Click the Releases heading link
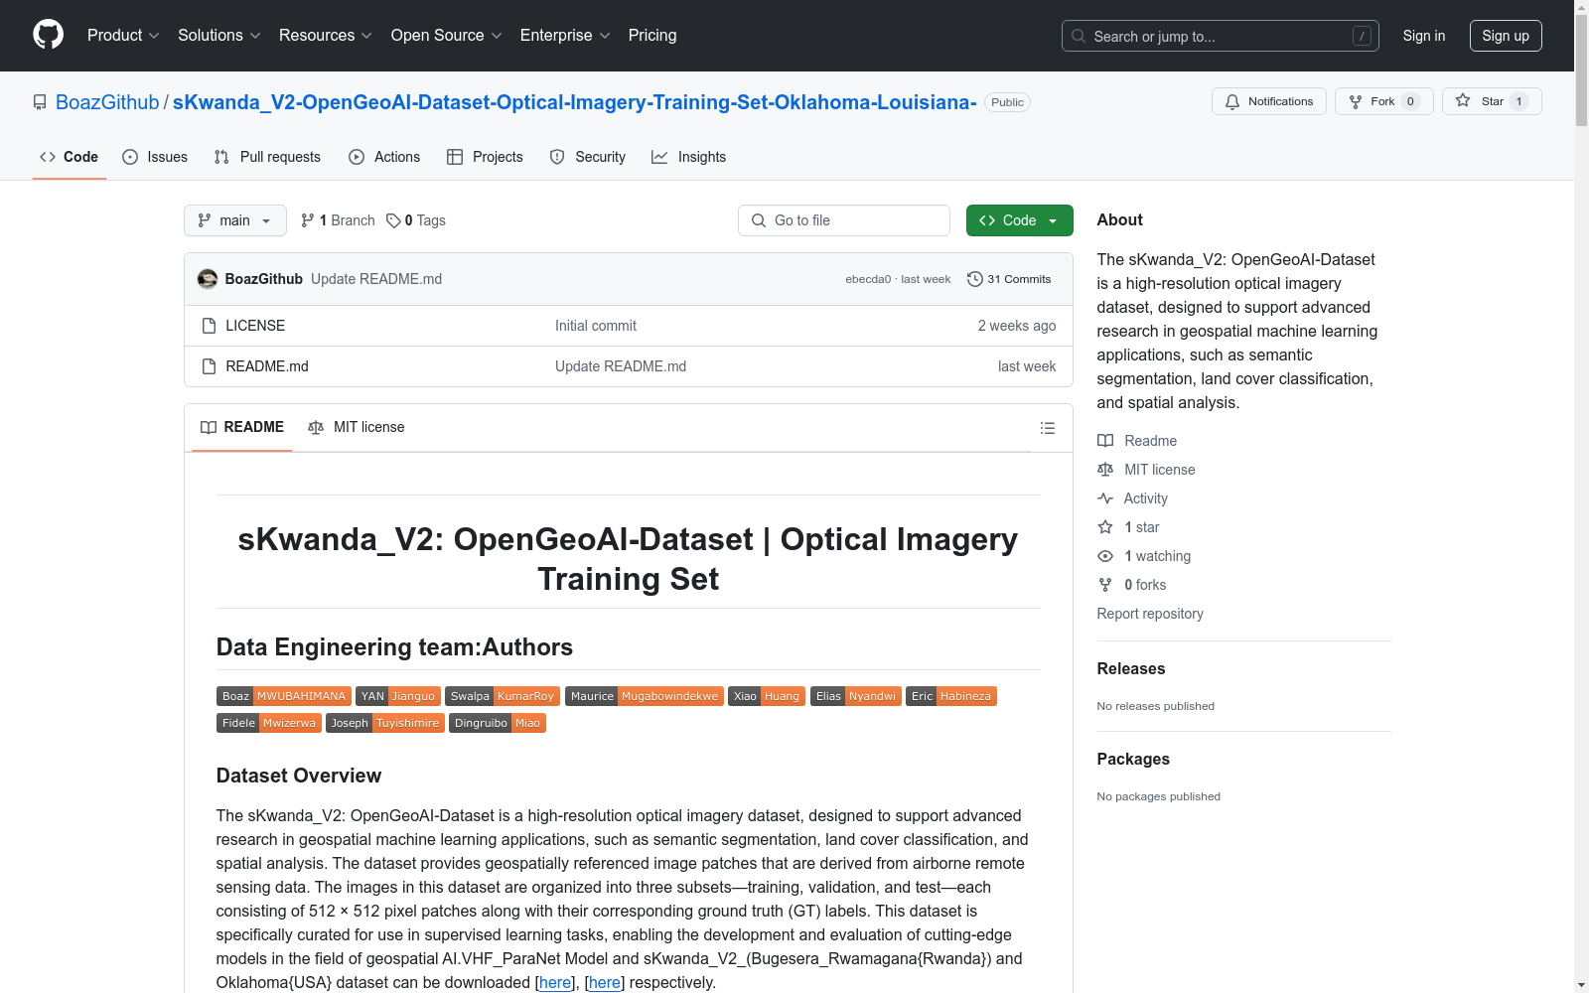Screen dimensions: 1589x993 [x=1131, y=669]
